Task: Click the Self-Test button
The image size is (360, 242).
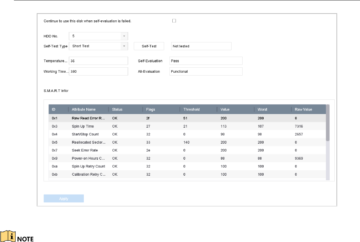Action: 149,46
